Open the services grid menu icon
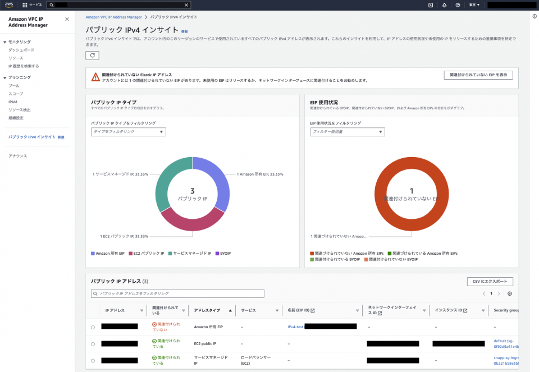This screenshot has width=539, height=372. tap(25, 5)
